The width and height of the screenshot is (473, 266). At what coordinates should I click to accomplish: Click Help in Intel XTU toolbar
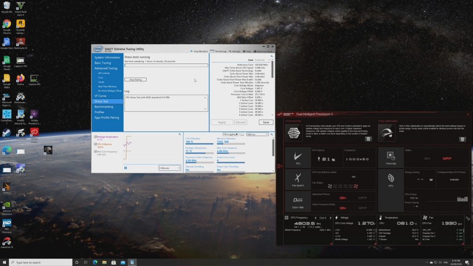[x=247, y=51]
